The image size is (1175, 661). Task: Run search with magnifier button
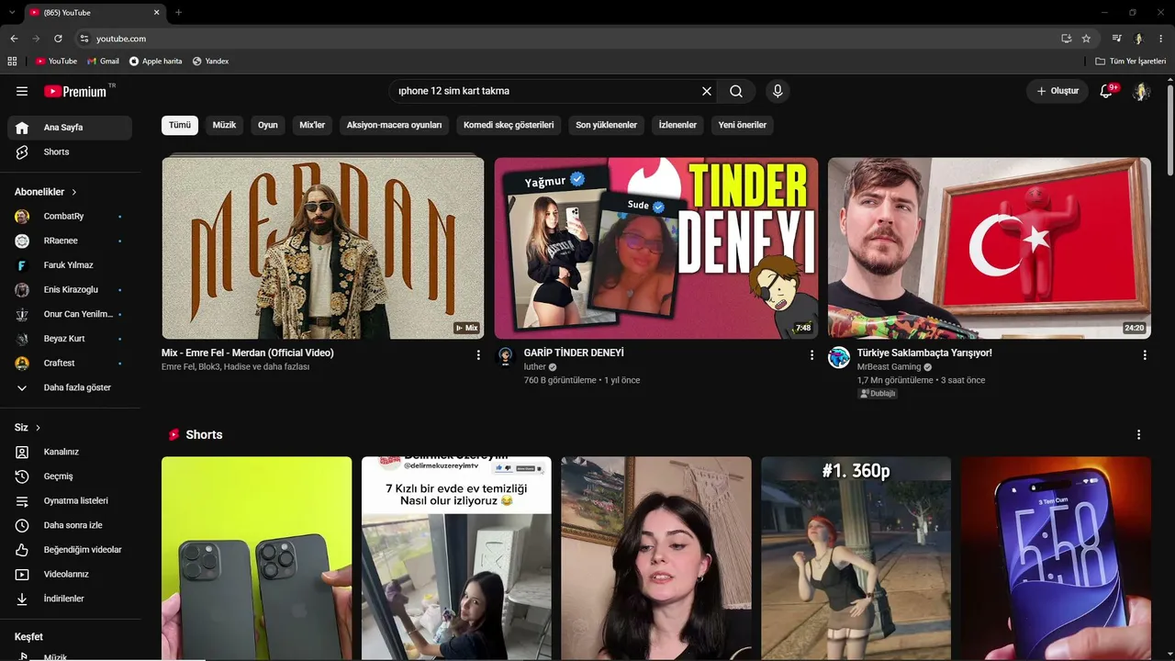pos(736,91)
